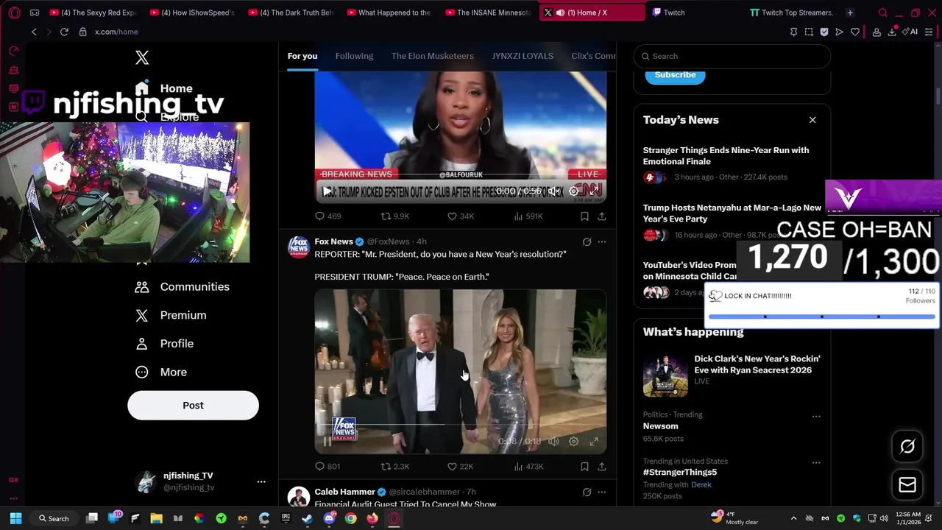Seek in the Fox News video progress bar
Viewport: 942px width, 530px height.
(x=460, y=425)
